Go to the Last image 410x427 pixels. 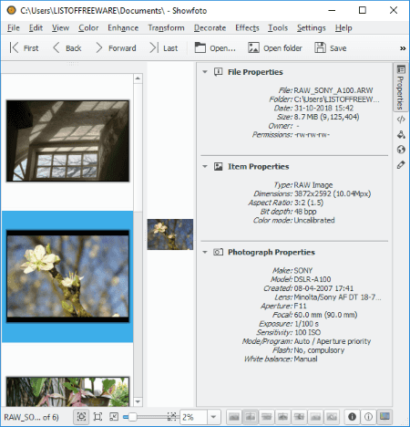tap(163, 48)
